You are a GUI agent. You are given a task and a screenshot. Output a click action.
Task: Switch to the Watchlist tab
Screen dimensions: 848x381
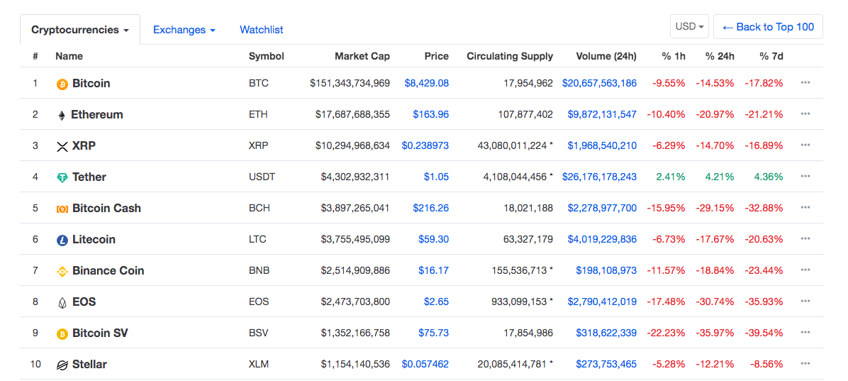pos(261,30)
